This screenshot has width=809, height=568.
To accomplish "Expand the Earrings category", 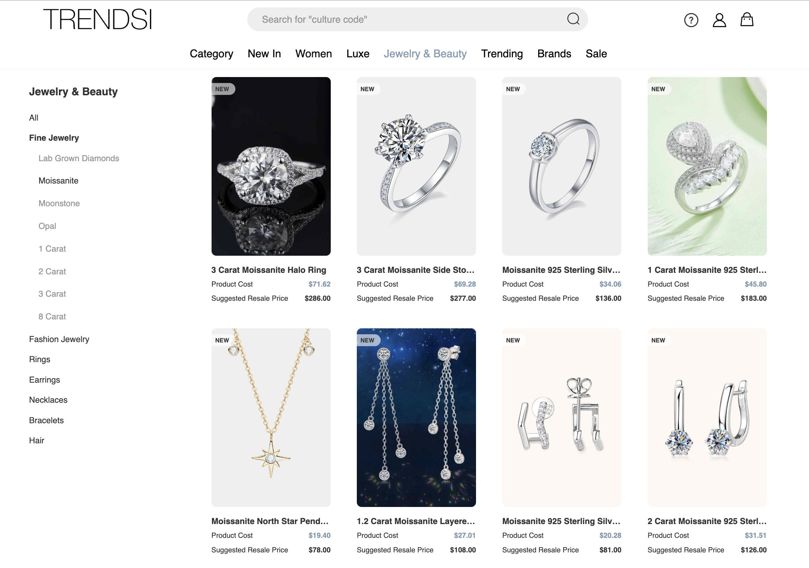I will tap(45, 380).
